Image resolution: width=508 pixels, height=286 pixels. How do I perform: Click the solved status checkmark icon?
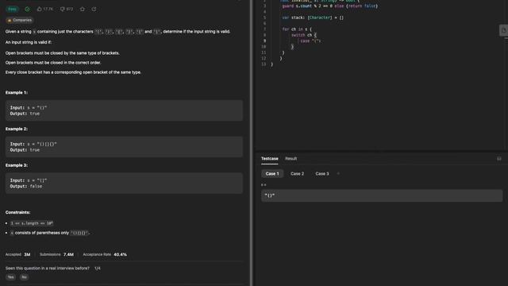pyautogui.click(x=27, y=9)
